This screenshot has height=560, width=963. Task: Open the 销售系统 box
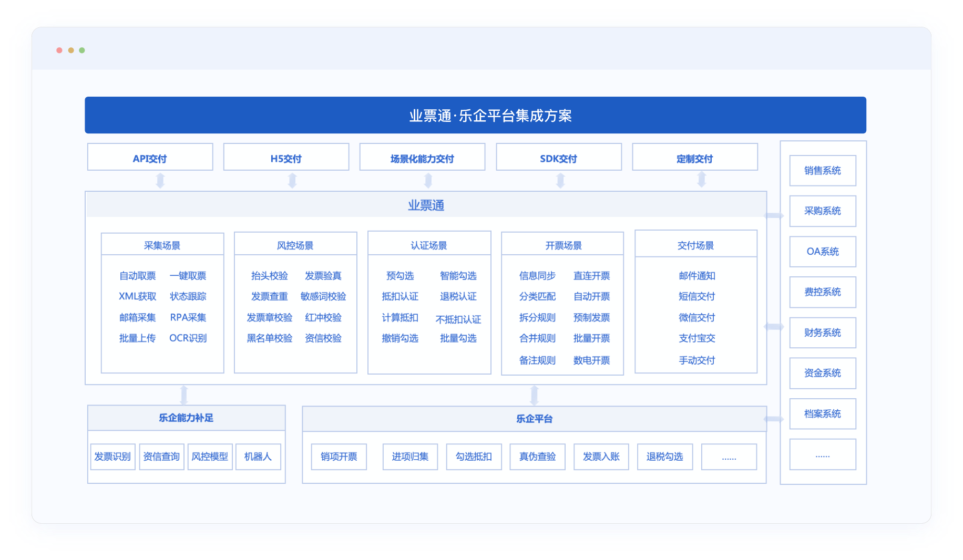click(x=822, y=171)
